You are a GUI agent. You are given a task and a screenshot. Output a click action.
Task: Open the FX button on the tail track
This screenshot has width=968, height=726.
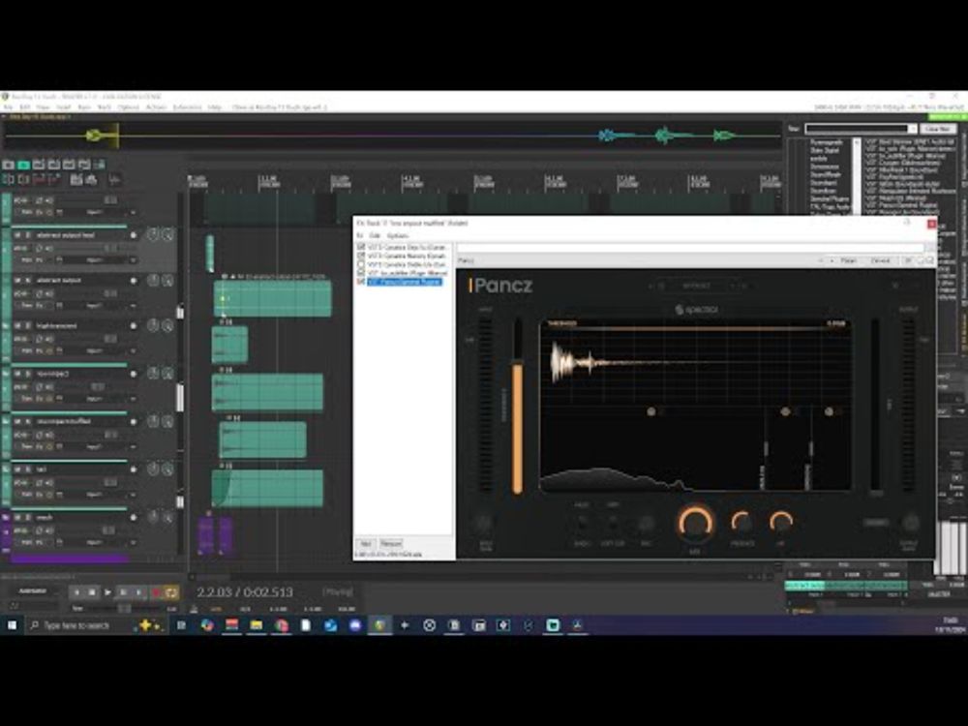coord(40,495)
